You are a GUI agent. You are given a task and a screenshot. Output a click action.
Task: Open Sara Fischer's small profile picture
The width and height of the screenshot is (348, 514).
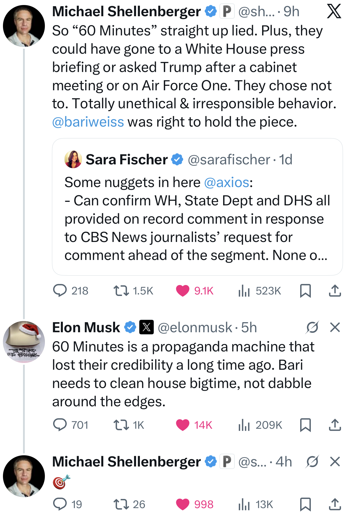coord(73,159)
